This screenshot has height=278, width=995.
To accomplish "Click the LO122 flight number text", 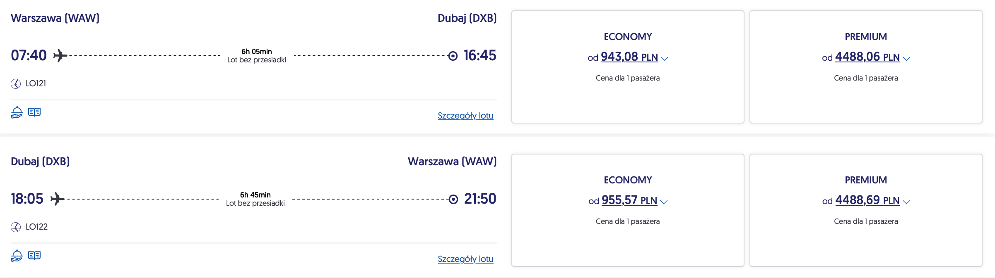I will (x=36, y=227).
